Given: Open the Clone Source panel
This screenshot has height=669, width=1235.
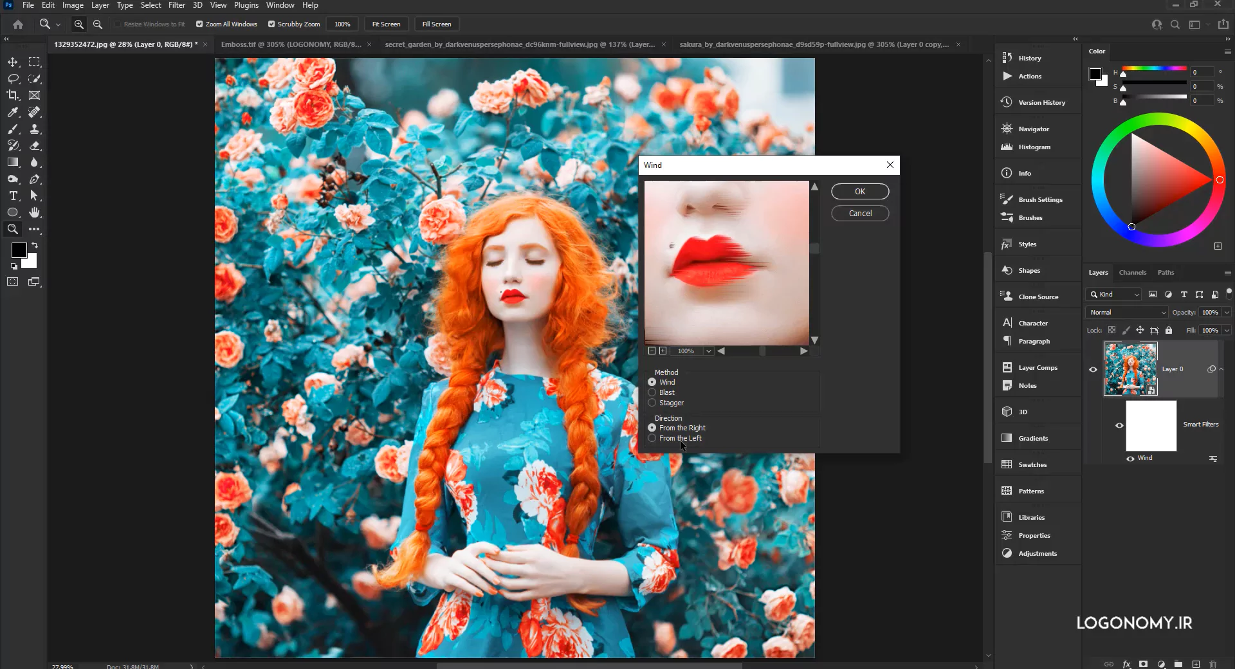Looking at the screenshot, I should pyautogui.click(x=1038, y=297).
